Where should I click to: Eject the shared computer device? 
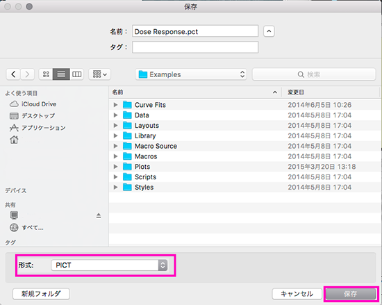[99, 215]
